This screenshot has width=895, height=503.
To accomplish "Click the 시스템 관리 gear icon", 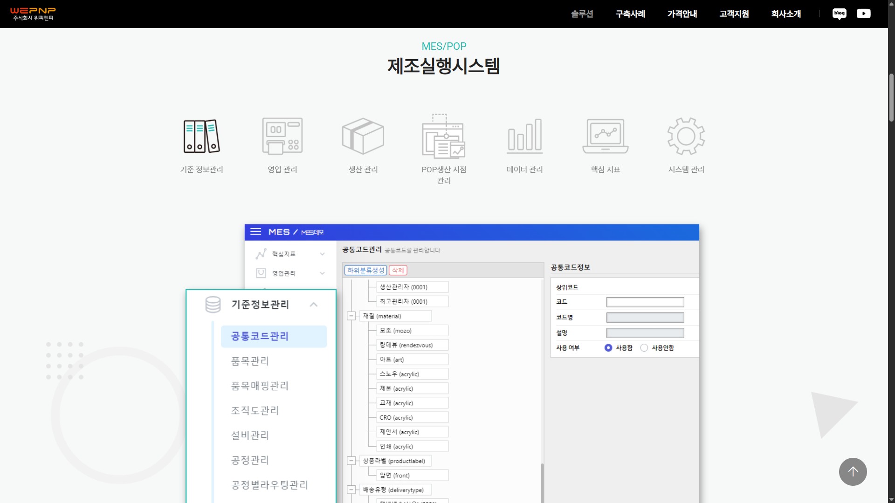I will pyautogui.click(x=686, y=136).
